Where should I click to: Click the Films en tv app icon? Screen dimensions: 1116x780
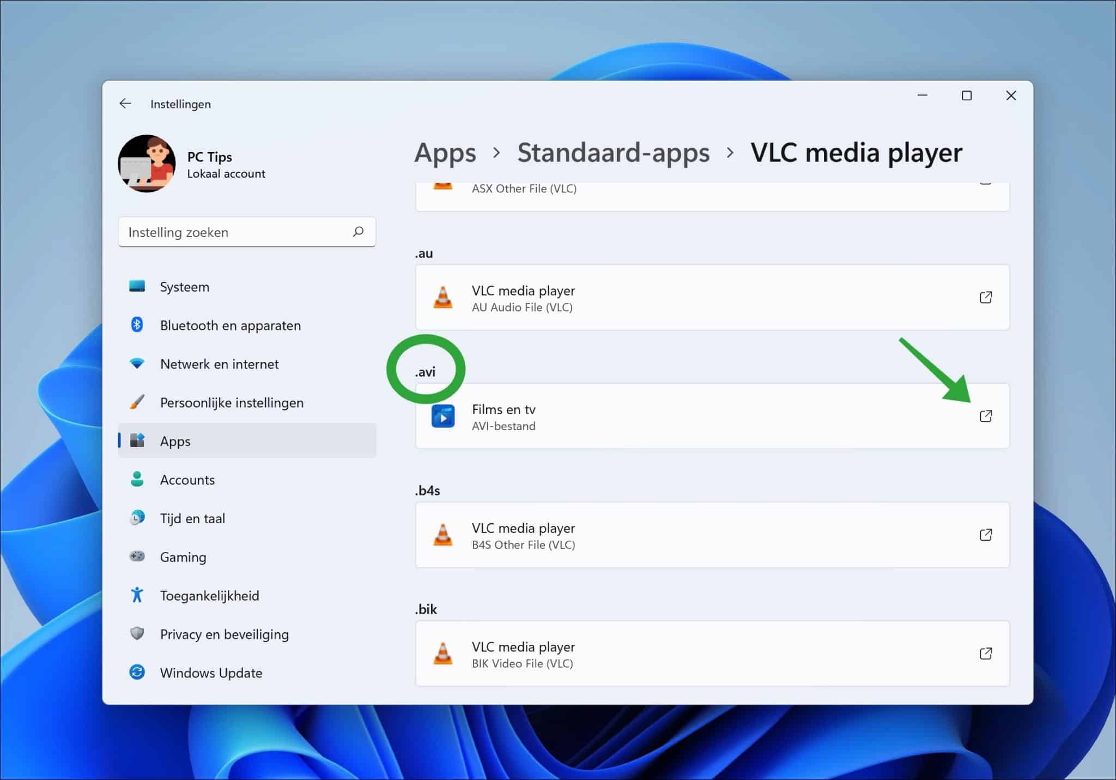(x=443, y=416)
